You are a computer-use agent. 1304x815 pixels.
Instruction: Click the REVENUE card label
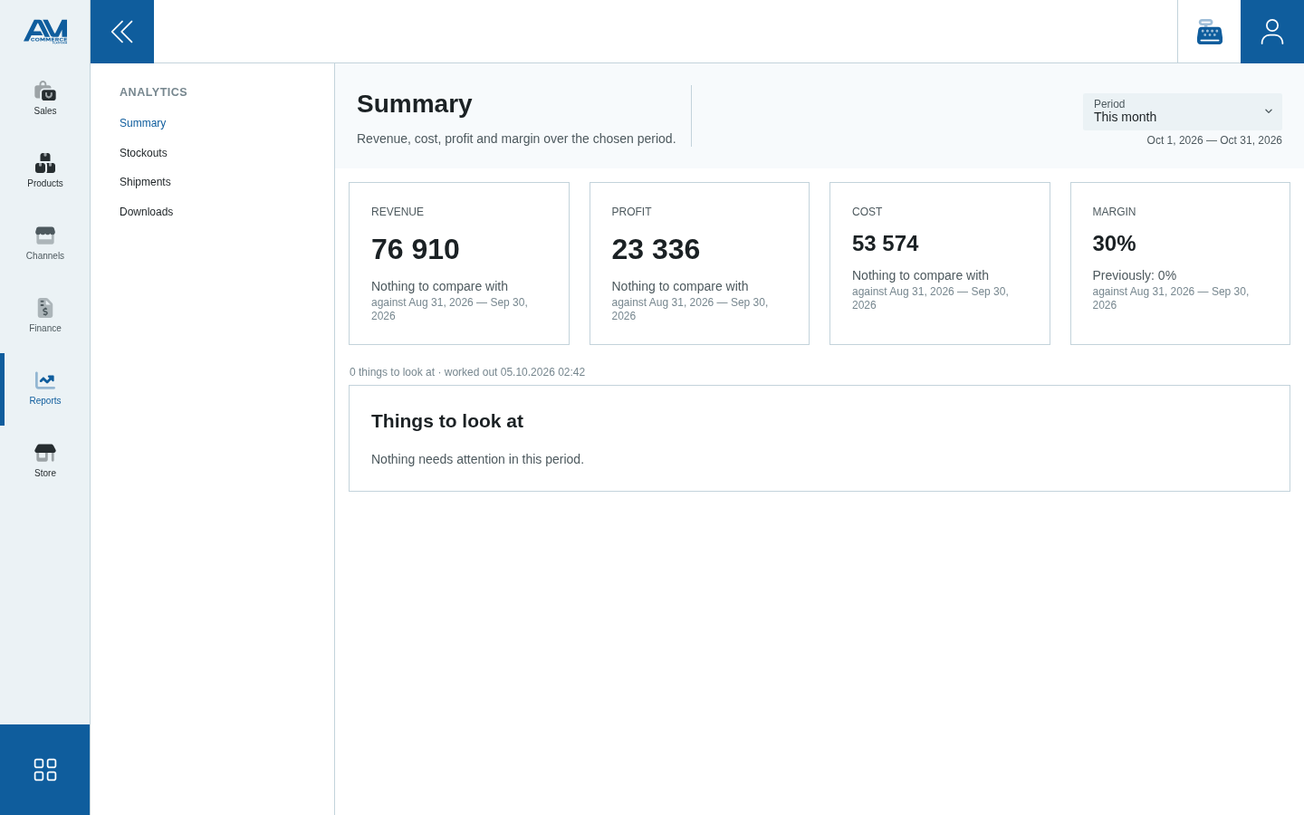tap(398, 212)
